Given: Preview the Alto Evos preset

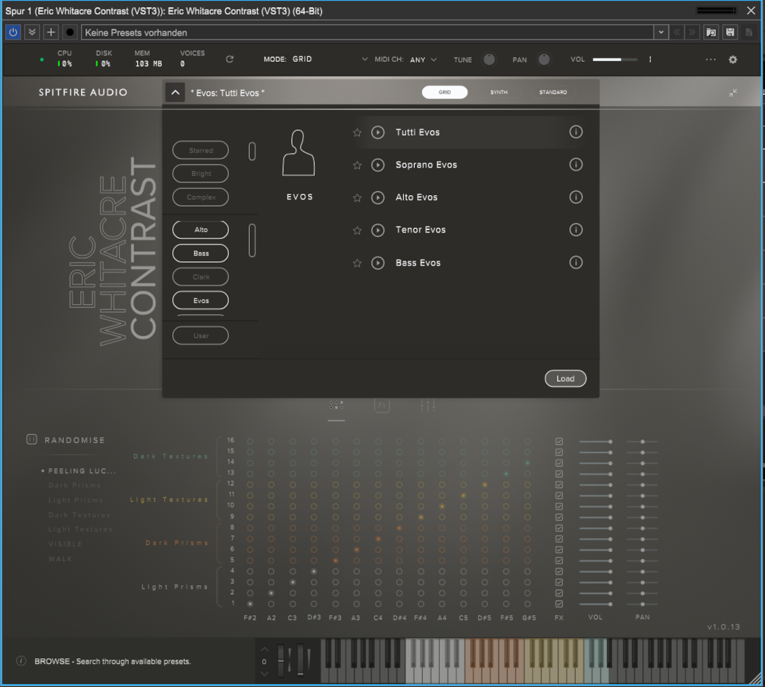Looking at the screenshot, I should click(x=378, y=198).
